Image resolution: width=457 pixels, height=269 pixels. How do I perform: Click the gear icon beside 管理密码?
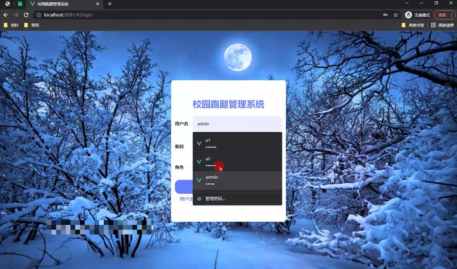click(x=199, y=199)
